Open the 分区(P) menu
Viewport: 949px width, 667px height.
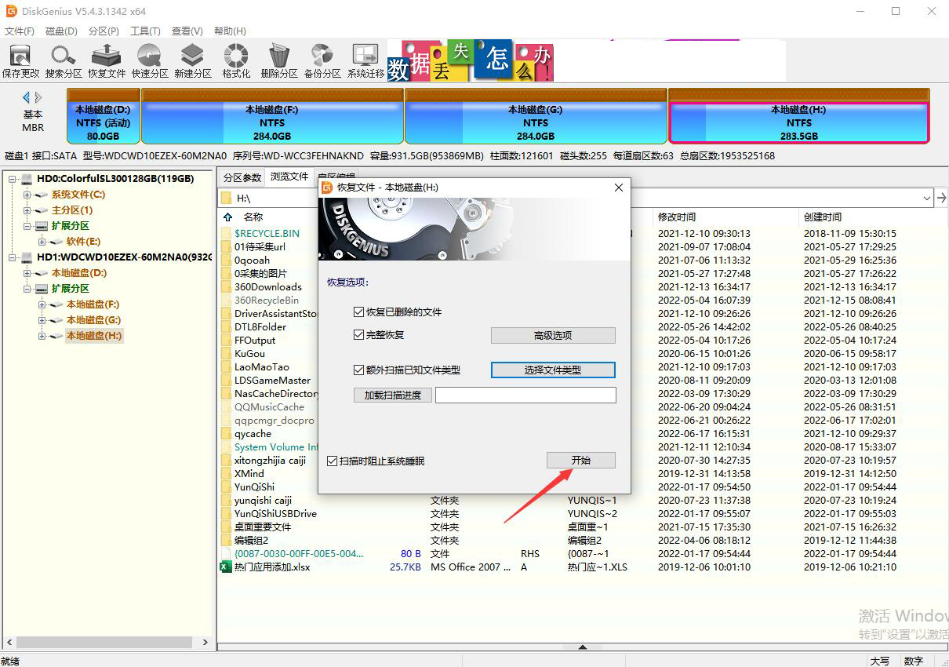104,31
